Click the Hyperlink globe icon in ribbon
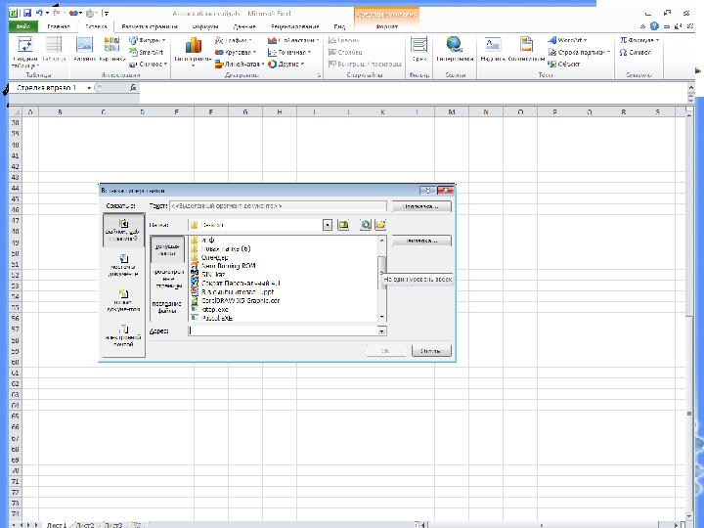 click(455, 47)
